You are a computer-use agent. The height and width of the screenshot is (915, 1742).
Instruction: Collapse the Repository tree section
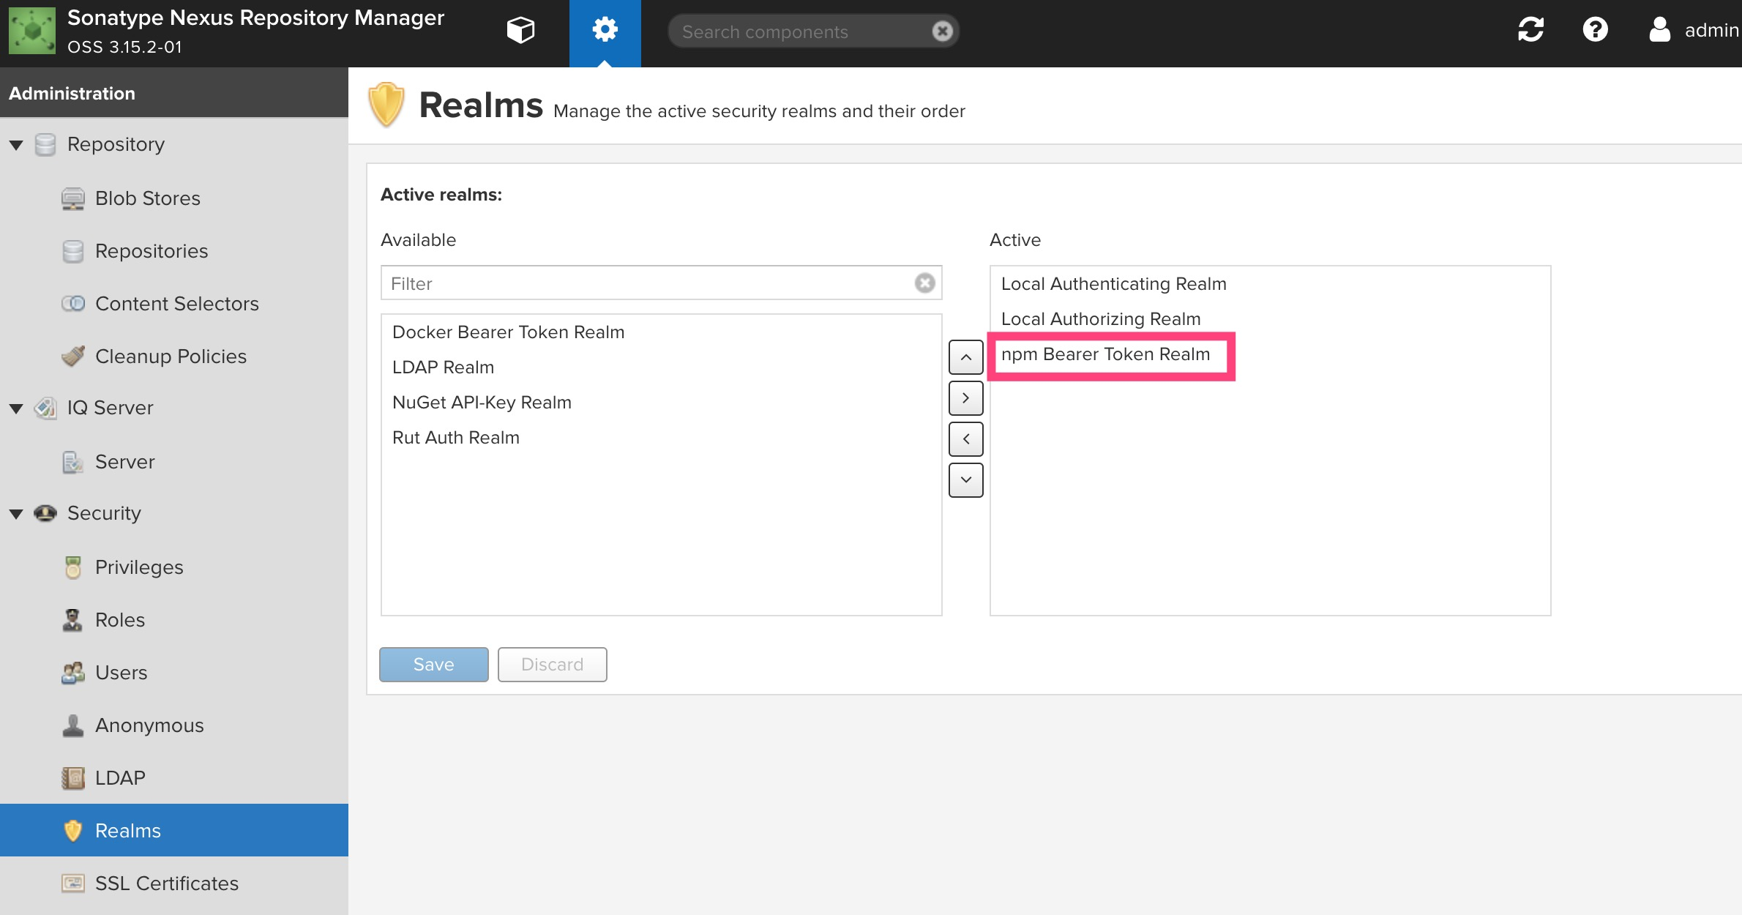(x=16, y=145)
